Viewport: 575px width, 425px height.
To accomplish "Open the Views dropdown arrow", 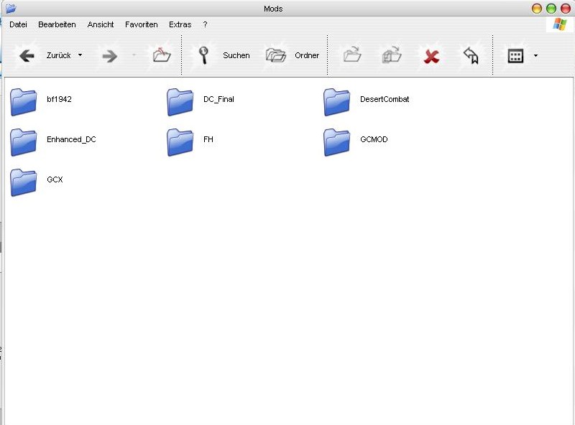I will [x=535, y=56].
